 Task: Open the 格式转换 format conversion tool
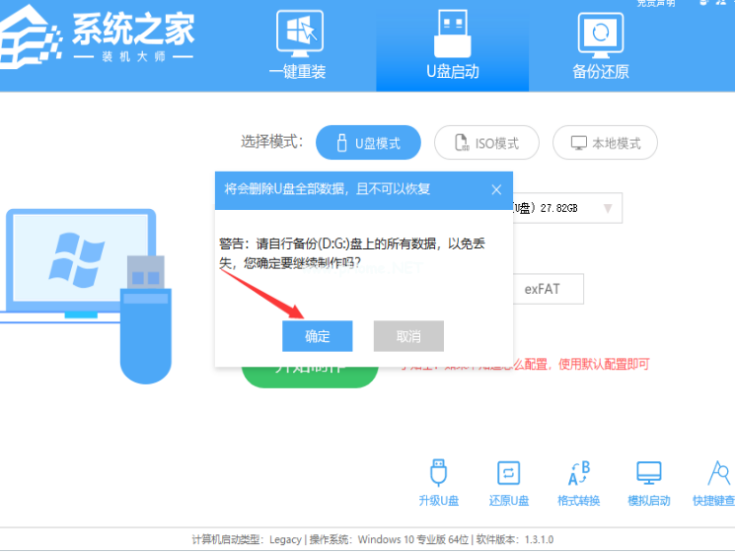[x=578, y=482]
